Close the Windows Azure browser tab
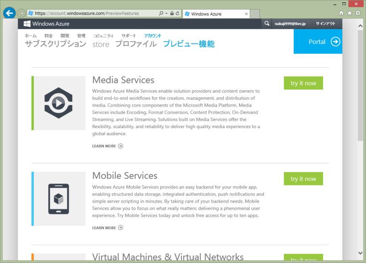This screenshot has width=366, height=263. (246, 14)
